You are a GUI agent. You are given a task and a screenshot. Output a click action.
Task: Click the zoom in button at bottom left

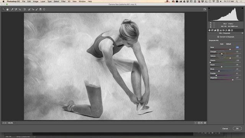click(x=5, y=123)
